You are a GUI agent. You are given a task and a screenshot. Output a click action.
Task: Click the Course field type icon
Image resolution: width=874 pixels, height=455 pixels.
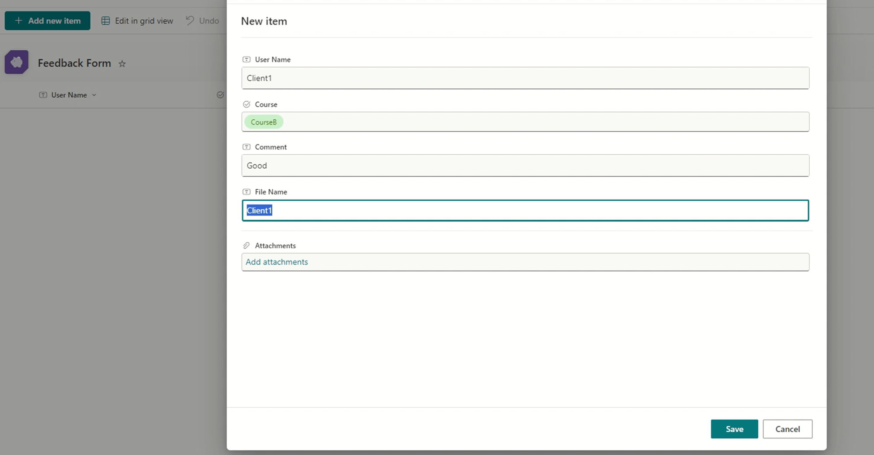(246, 104)
